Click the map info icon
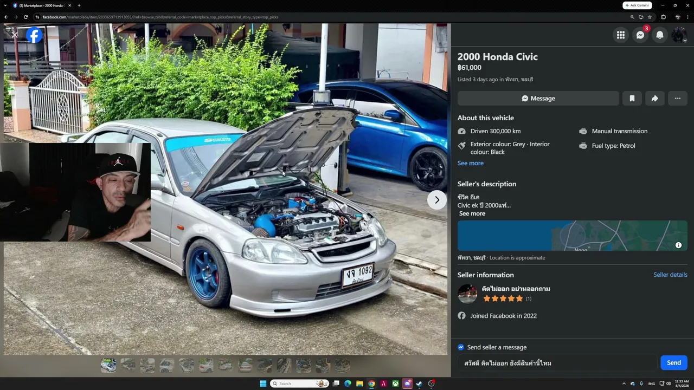Image resolution: width=694 pixels, height=390 pixels. pyautogui.click(x=678, y=245)
